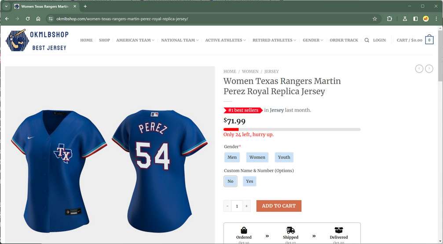
Task: Open Order Track page
Action: pos(344,40)
